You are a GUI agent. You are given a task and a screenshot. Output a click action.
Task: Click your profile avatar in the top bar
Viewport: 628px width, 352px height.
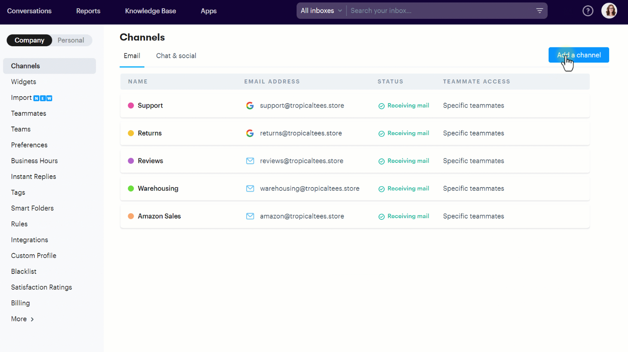click(x=609, y=10)
